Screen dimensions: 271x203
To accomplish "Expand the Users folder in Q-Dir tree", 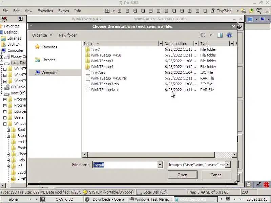I will [x=5, y=118].
